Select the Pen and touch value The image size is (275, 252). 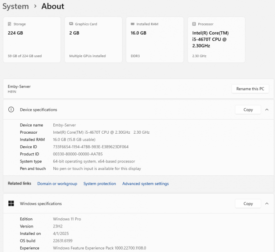pos(97,169)
